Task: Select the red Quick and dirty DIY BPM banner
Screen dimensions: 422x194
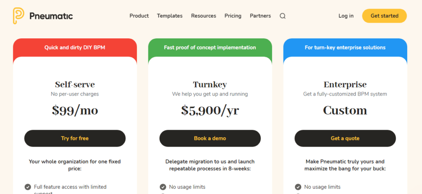Action: [75, 47]
